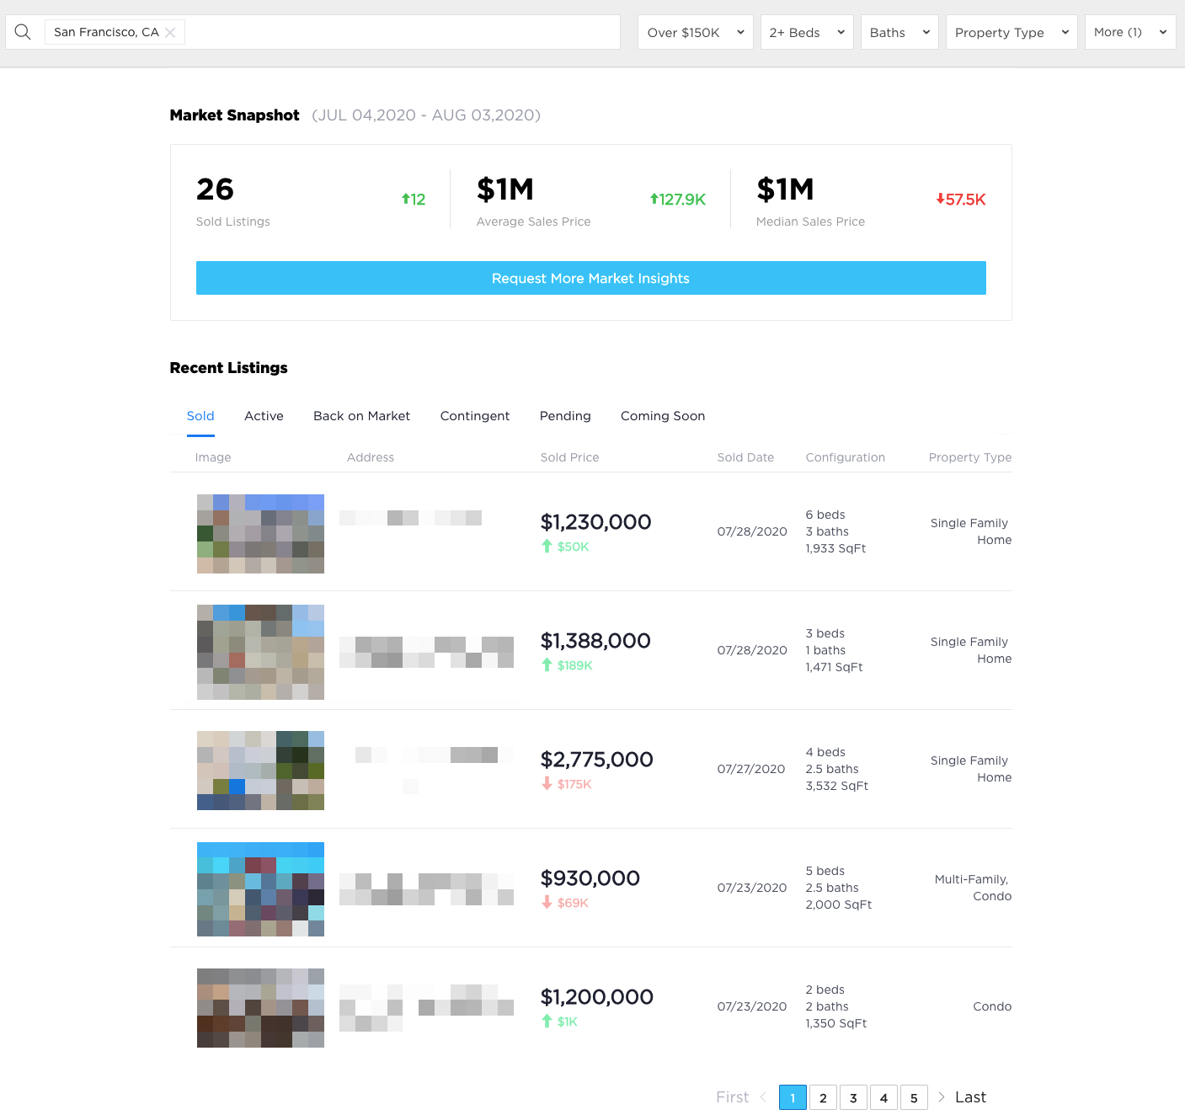Click the Average Sales Price label
Image resolution: width=1185 pixels, height=1115 pixels.
coord(533,221)
